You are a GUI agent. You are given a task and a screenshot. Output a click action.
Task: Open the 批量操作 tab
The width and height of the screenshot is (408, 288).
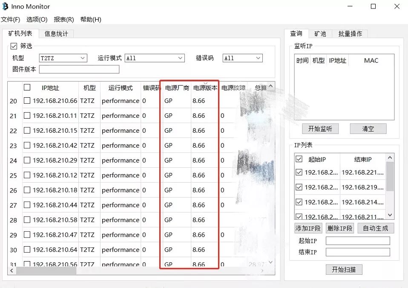click(x=350, y=34)
